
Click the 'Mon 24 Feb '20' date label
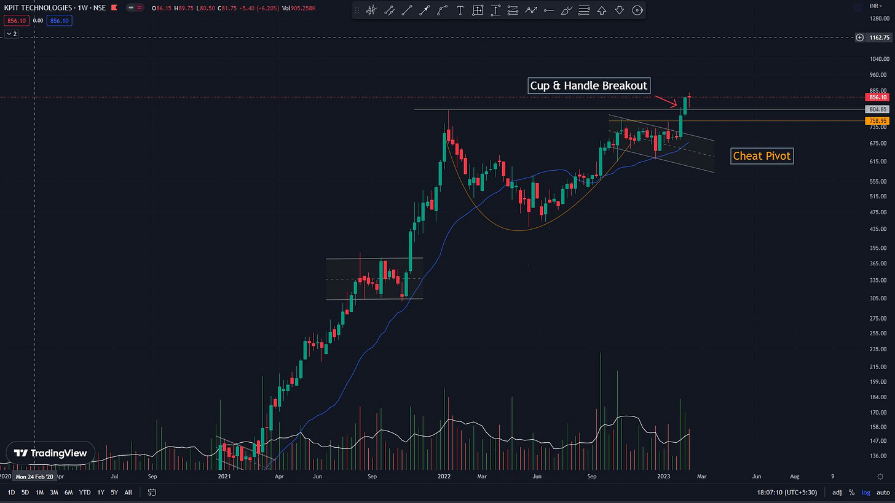point(34,476)
